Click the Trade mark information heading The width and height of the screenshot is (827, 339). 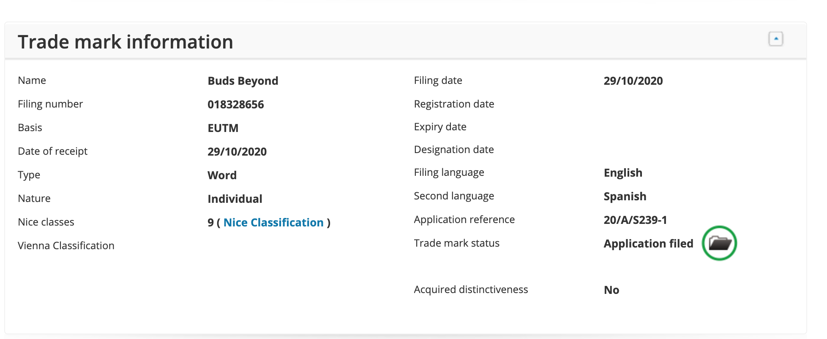click(126, 42)
